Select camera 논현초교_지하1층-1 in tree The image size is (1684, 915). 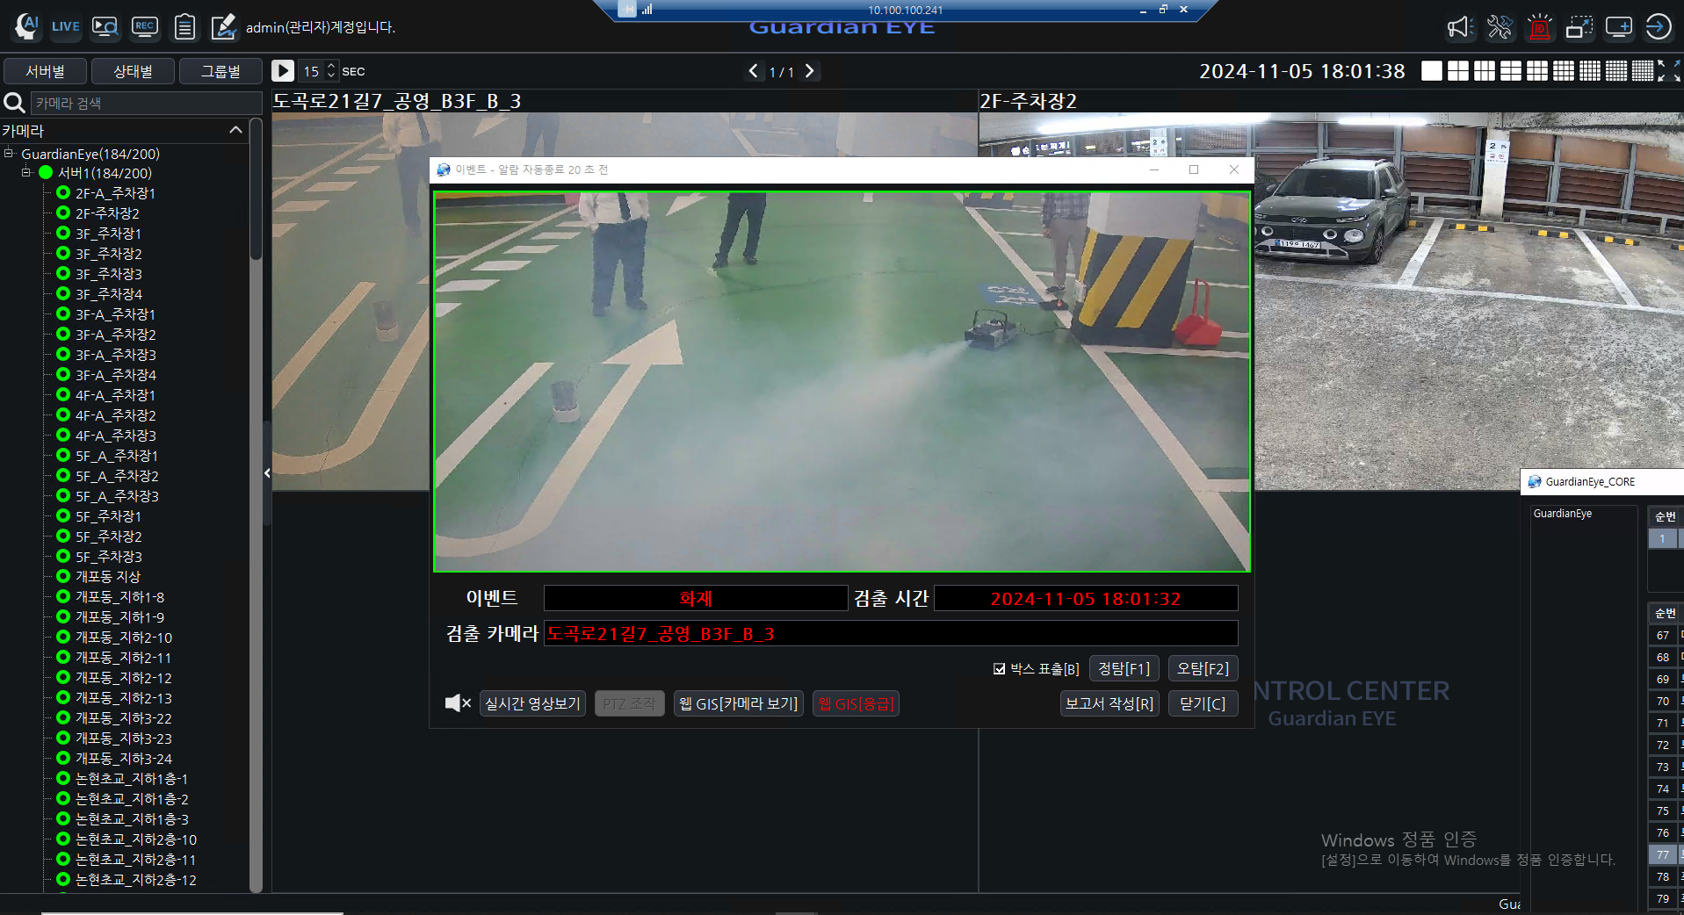coord(132,779)
